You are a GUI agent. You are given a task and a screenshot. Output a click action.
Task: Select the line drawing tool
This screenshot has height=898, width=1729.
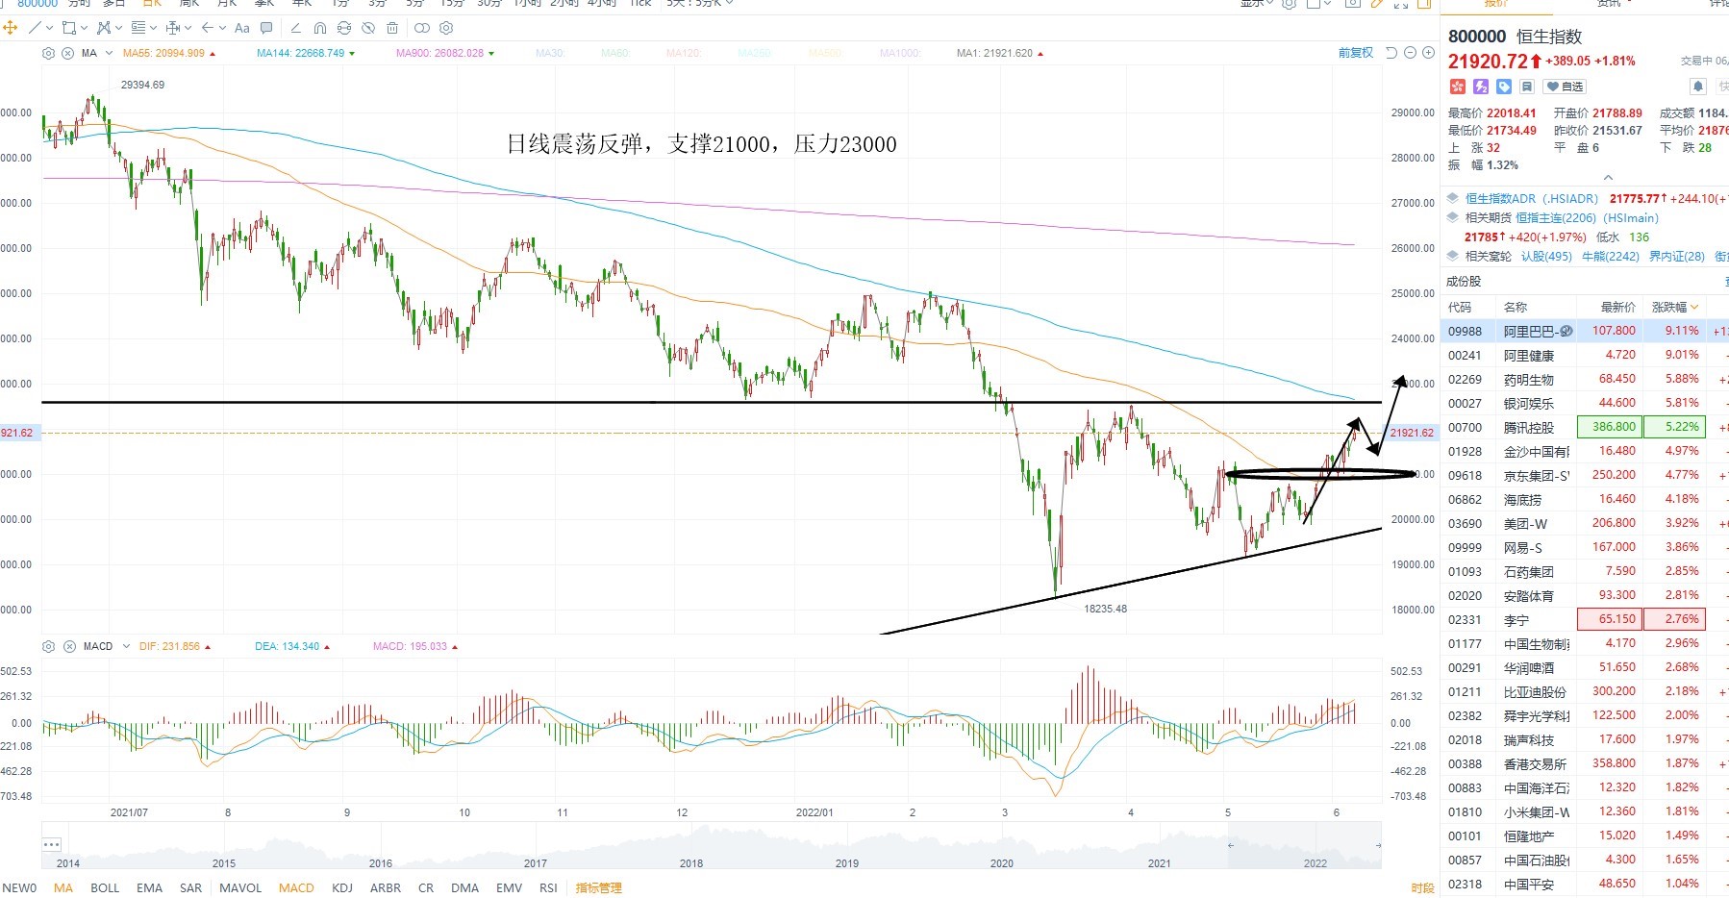point(35,28)
